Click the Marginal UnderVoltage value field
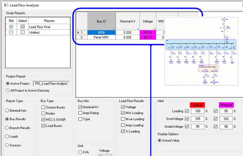 click(x=226, y=127)
